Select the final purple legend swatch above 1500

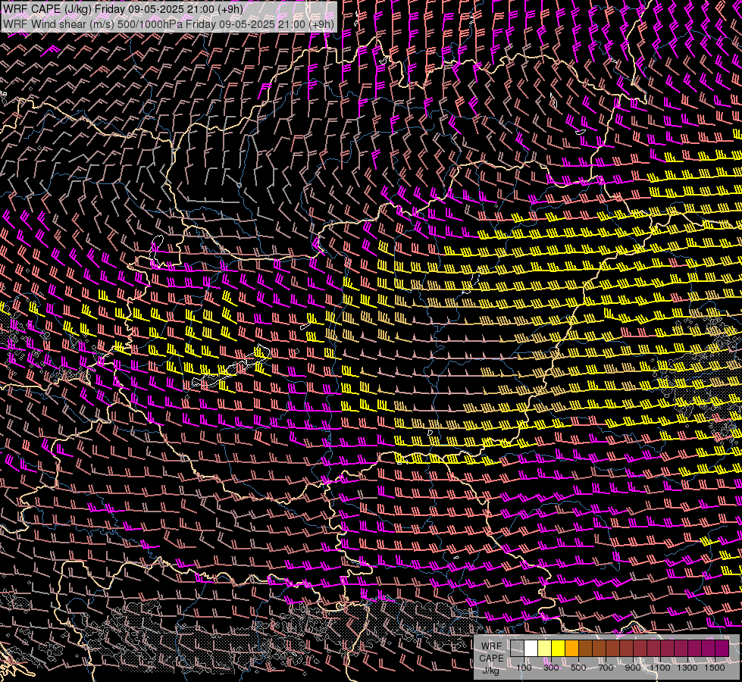point(722,649)
